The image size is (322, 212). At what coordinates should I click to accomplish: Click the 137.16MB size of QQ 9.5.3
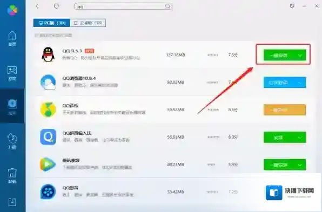tap(176, 54)
